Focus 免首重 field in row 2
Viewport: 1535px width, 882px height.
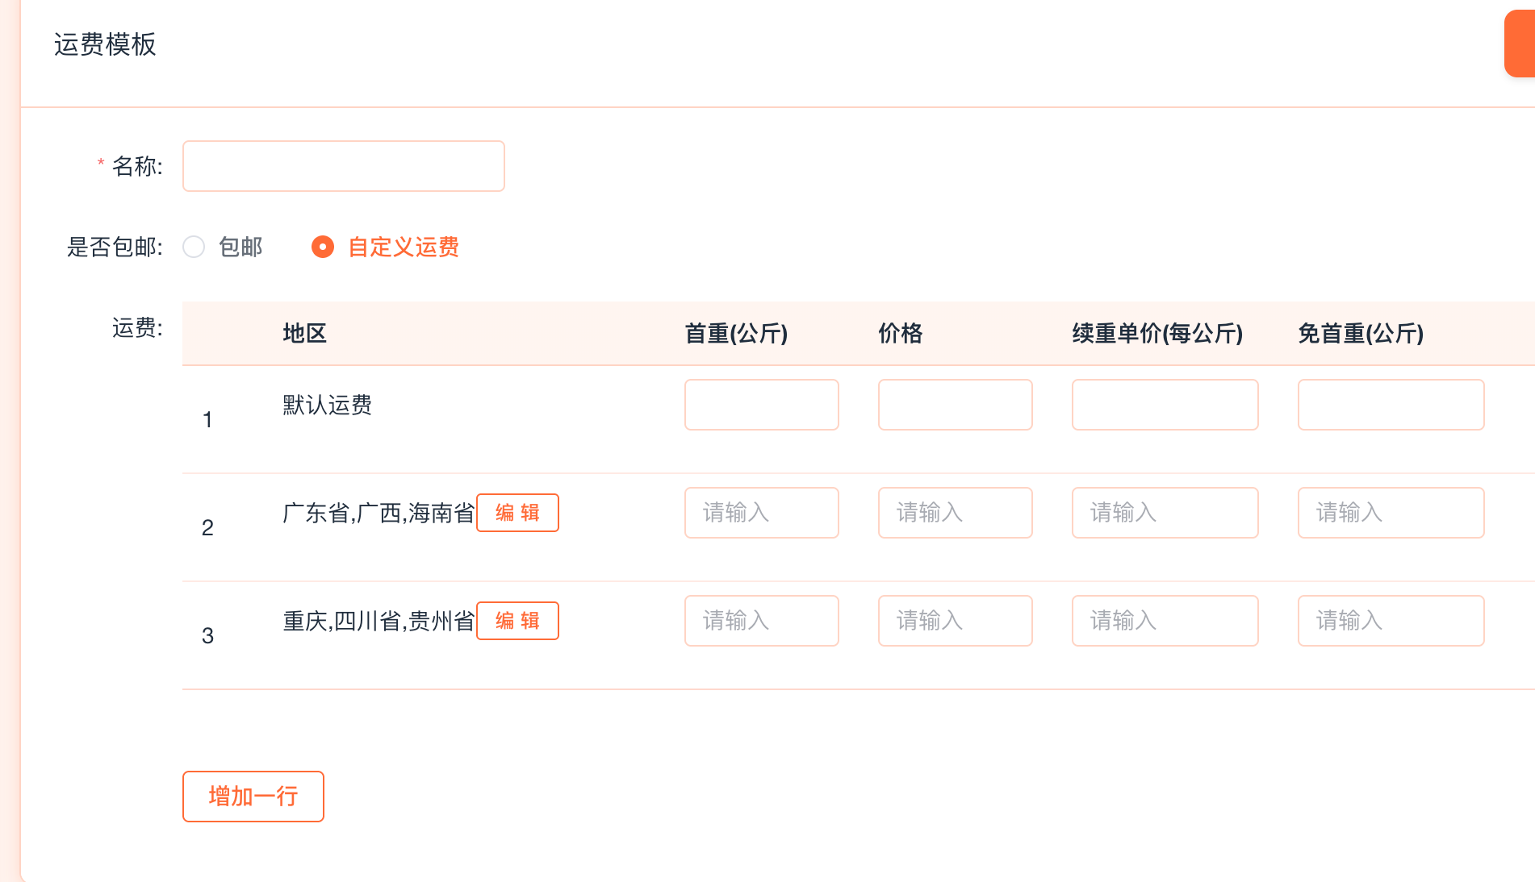1391,513
